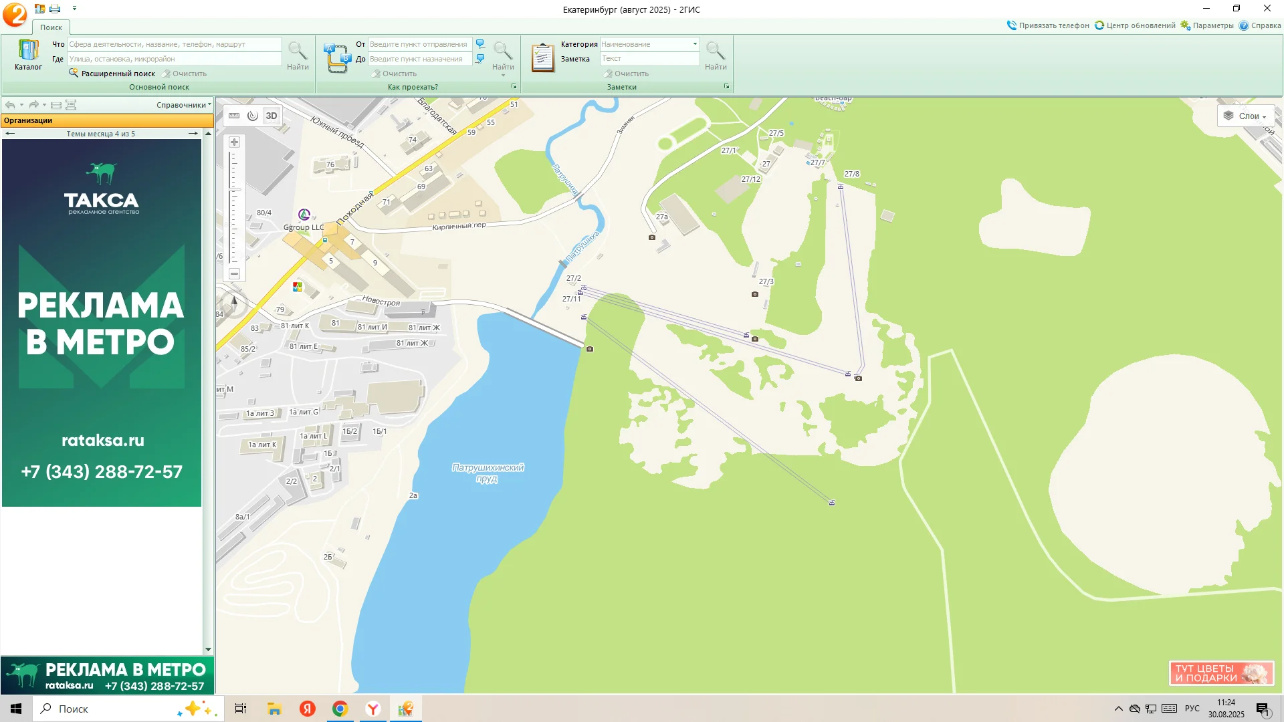Click Расширенный поиск link
Image resolution: width=1284 pixels, height=722 pixels.
click(118, 74)
